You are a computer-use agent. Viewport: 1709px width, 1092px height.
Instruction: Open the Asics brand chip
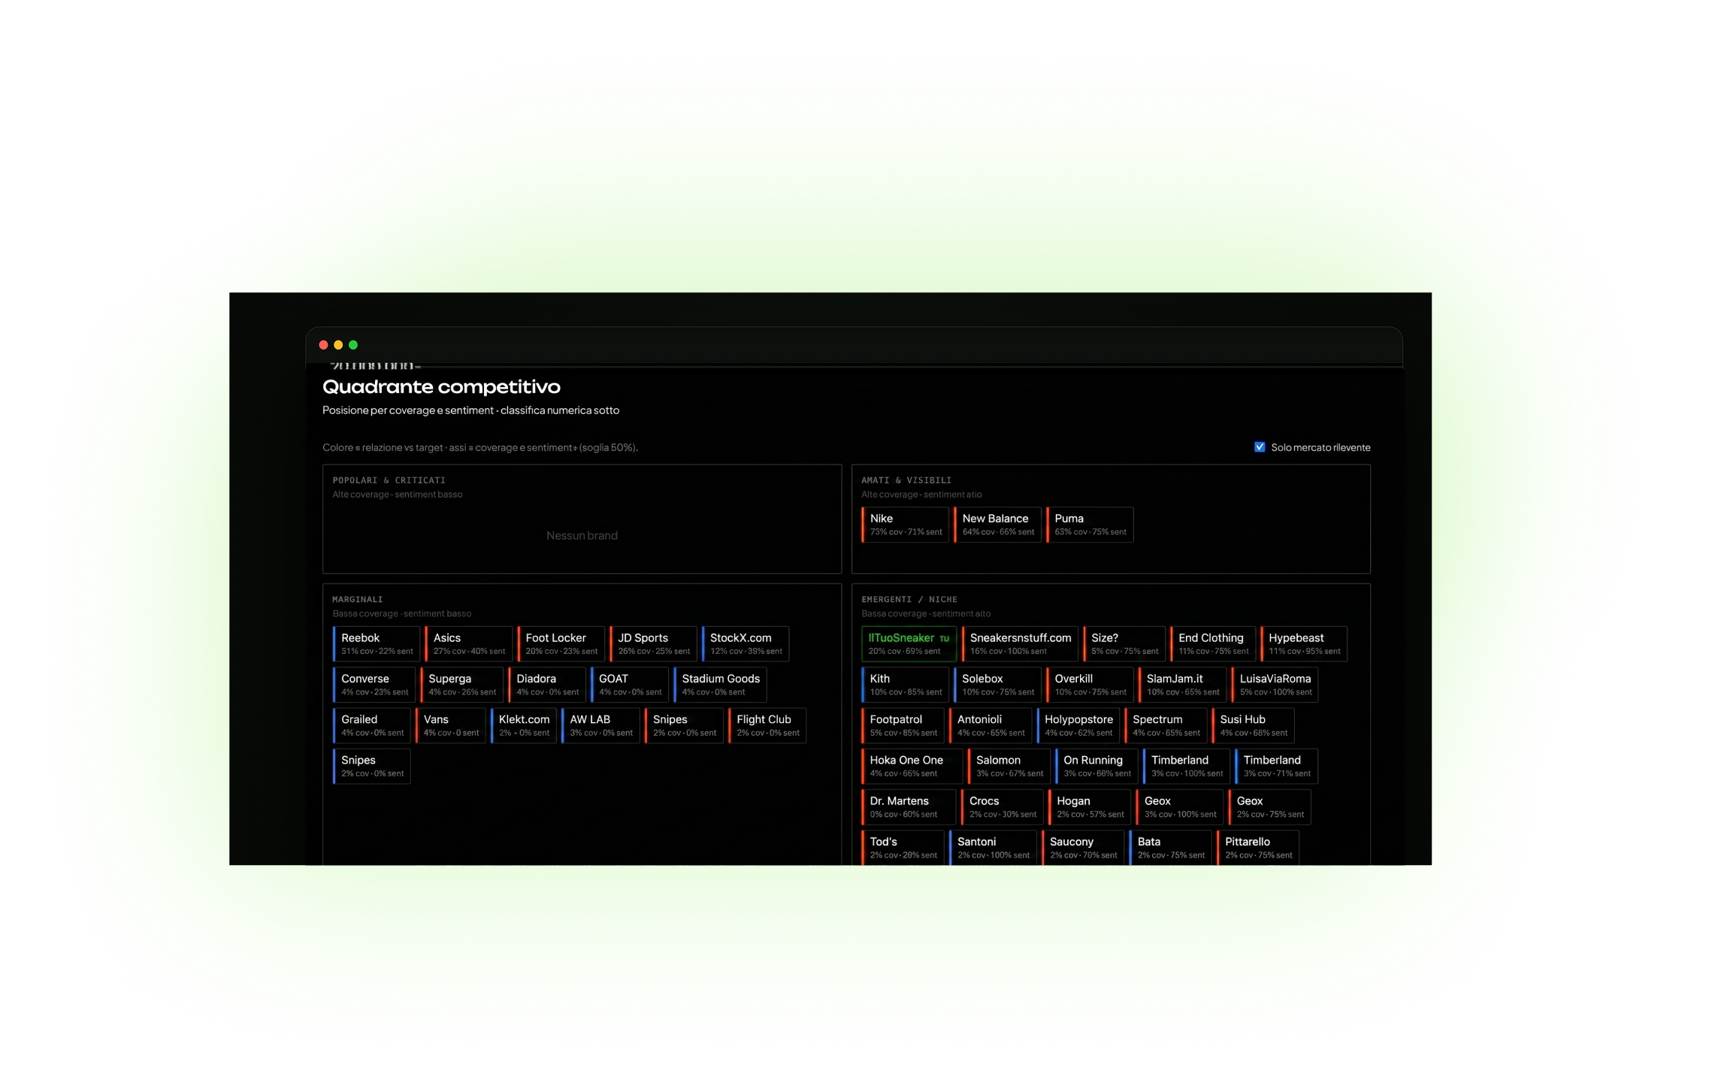pyautogui.click(x=468, y=644)
